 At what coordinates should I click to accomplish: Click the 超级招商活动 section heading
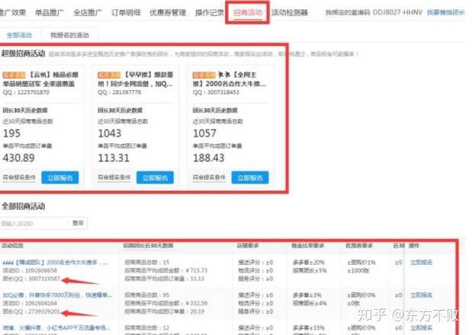coord(23,54)
